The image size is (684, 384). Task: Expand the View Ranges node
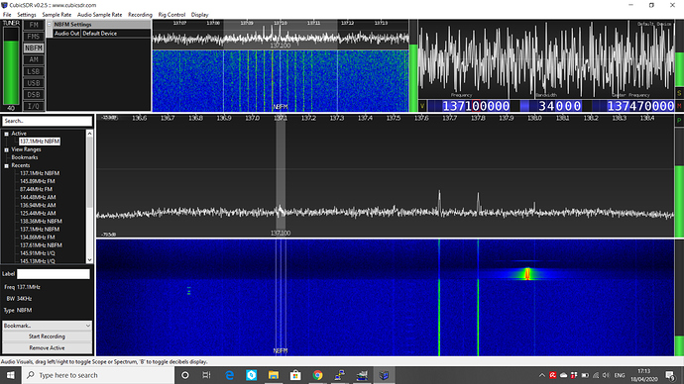(x=7, y=149)
